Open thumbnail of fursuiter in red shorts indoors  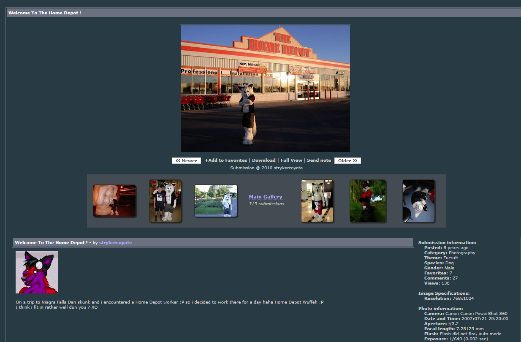click(317, 201)
